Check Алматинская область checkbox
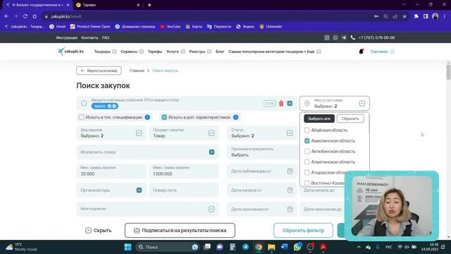The image size is (451, 254). 307,162
